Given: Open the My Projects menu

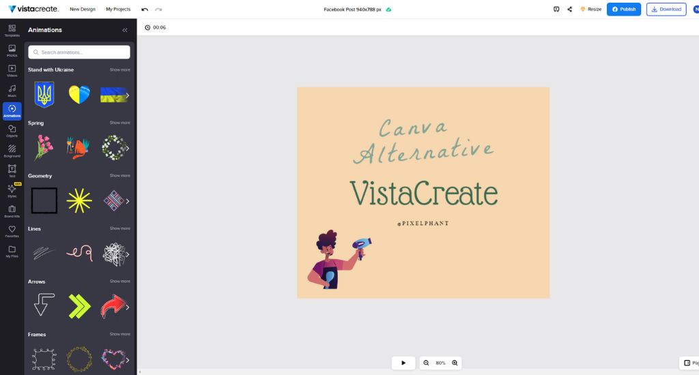Looking at the screenshot, I should [x=118, y=10].
